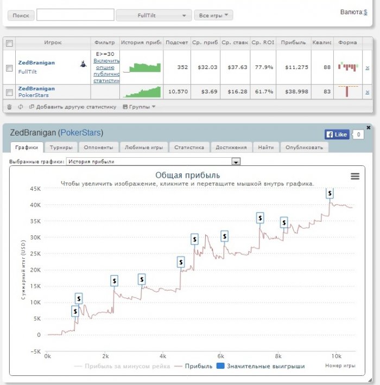Click the refresh icon beside the trash

tap(21, 107)
